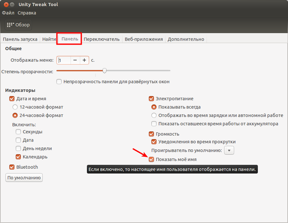Toggle Показать моё имя checkbox

[x=151, y=159]
